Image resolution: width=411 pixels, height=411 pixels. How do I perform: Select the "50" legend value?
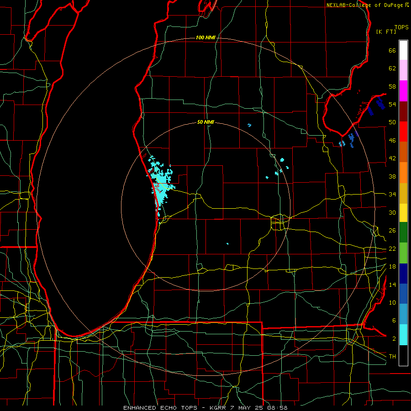click(392, 122)
